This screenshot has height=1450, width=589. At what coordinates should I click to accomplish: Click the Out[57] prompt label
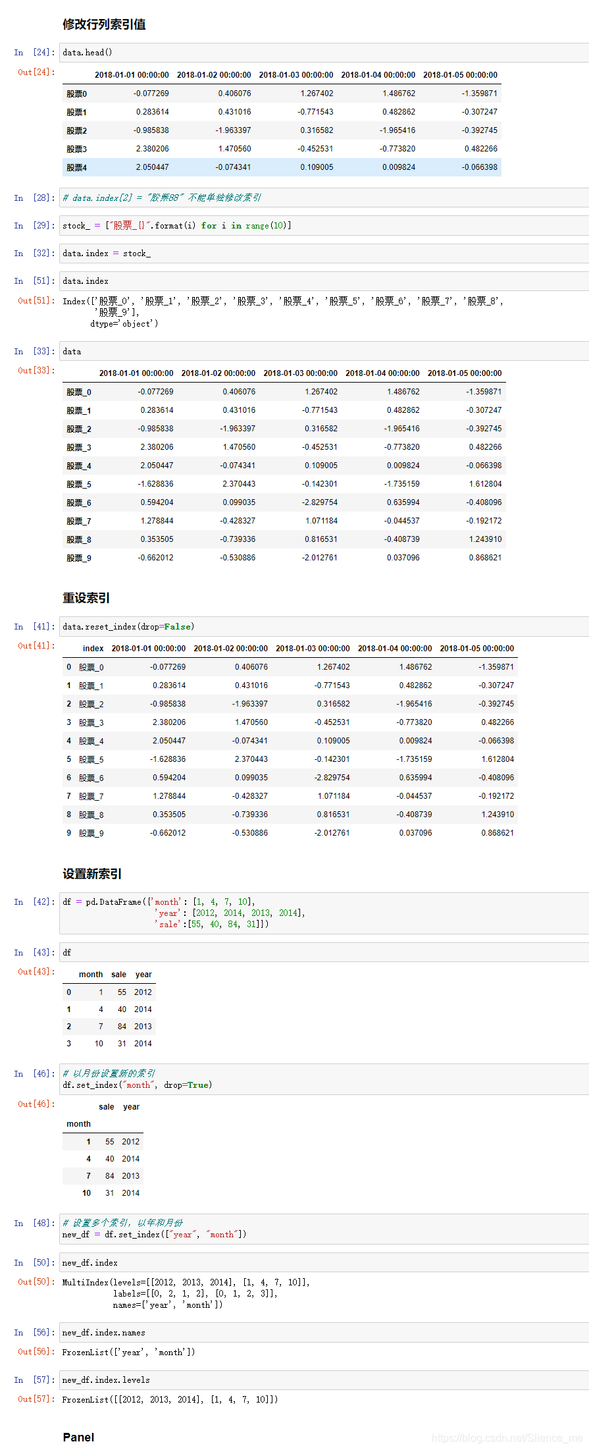pyautogui.click(x=36, y=1399)
